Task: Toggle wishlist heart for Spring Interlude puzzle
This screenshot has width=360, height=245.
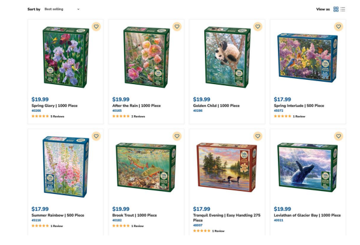Action: point(338,27)
